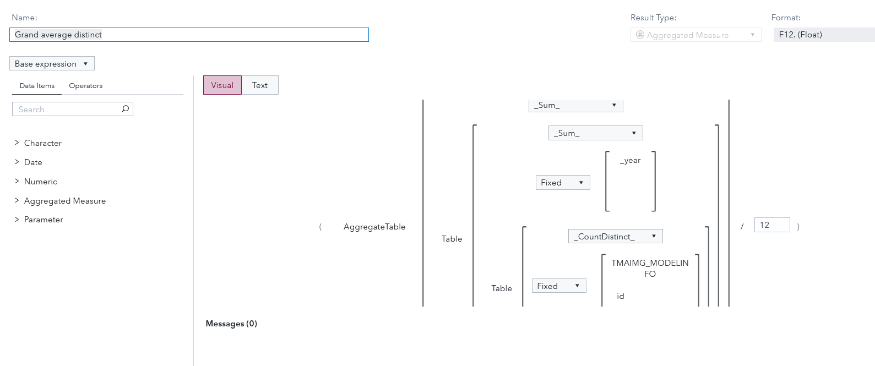Expand the Numeric data items group
Screen dimensions: 875x366
pyautogui.click(x=17, y=181)
